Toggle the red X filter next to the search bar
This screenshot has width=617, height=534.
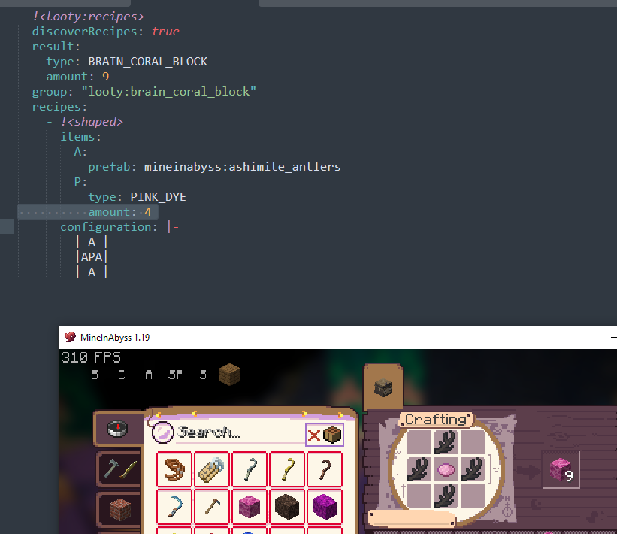[316, 435]
